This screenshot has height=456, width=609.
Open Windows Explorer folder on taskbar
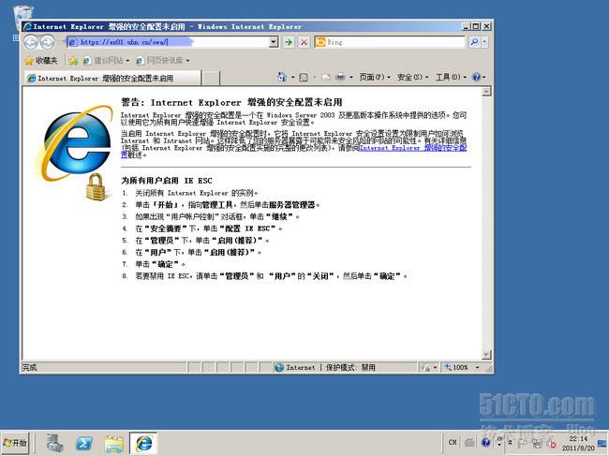[x=113, y=443]
